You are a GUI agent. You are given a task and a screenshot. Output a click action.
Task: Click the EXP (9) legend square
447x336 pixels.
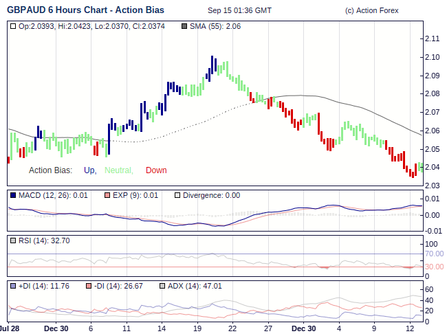click(107, 195)
